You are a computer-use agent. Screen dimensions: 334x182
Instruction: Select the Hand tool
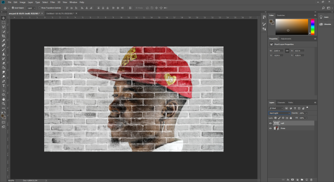(4, 99)
